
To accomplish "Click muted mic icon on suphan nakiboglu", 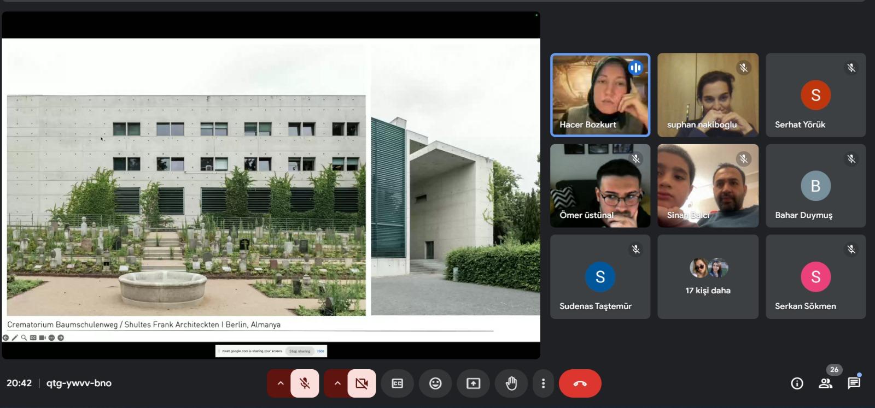I will tap(743, 68).
